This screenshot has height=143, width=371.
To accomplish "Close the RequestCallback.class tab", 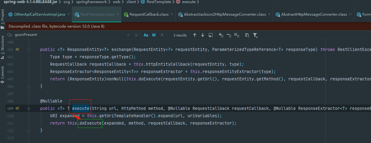I will click(172, 14).
